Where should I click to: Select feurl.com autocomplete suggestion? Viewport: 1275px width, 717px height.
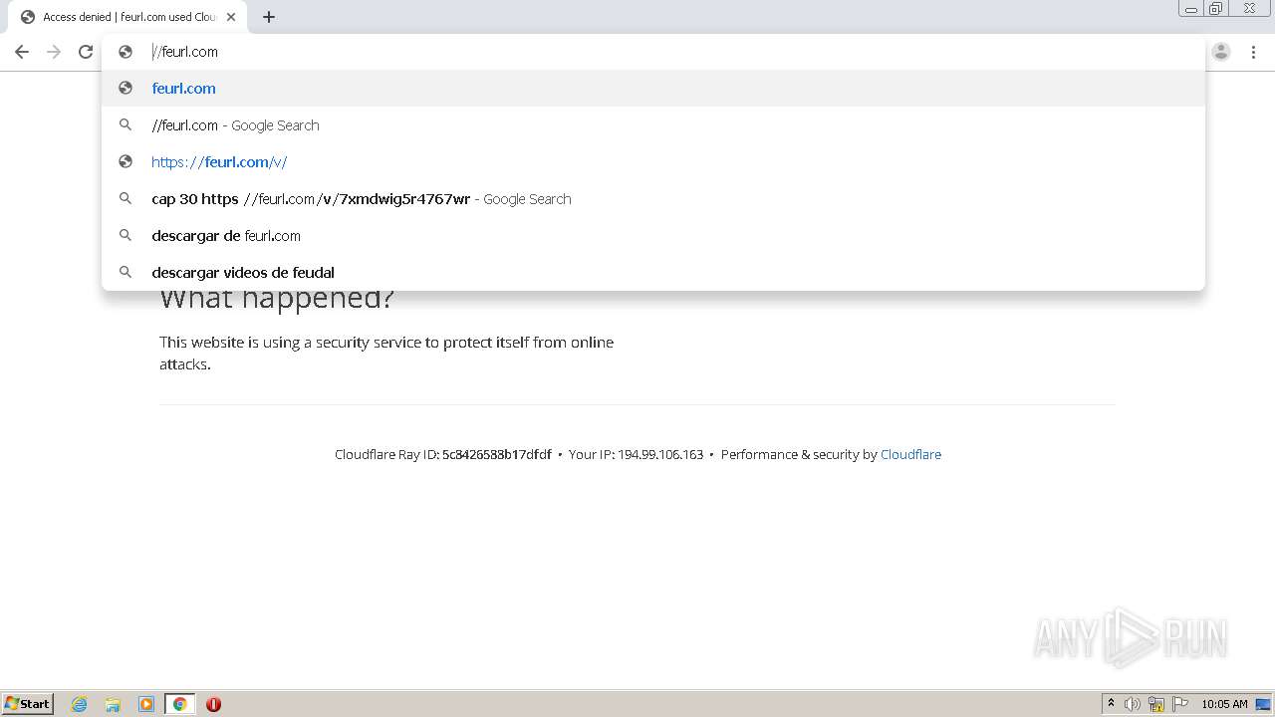click(x=652, y=88)
